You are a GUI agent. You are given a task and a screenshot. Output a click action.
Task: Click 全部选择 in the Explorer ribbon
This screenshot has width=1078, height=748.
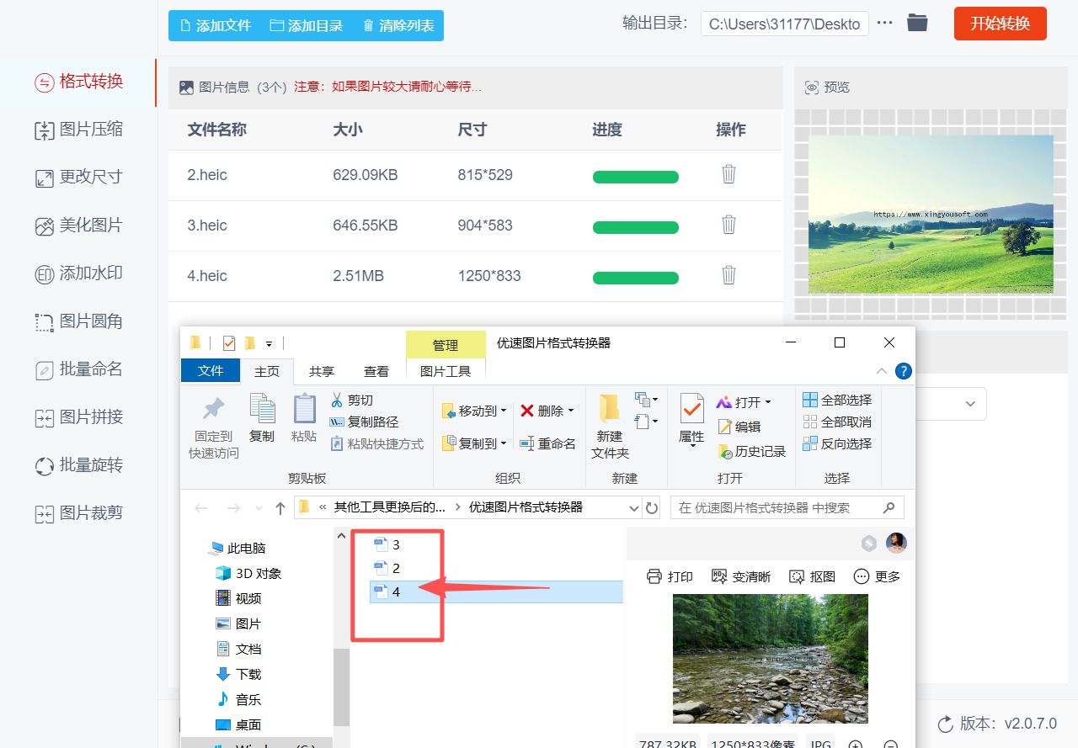click(x=837, y=400)
